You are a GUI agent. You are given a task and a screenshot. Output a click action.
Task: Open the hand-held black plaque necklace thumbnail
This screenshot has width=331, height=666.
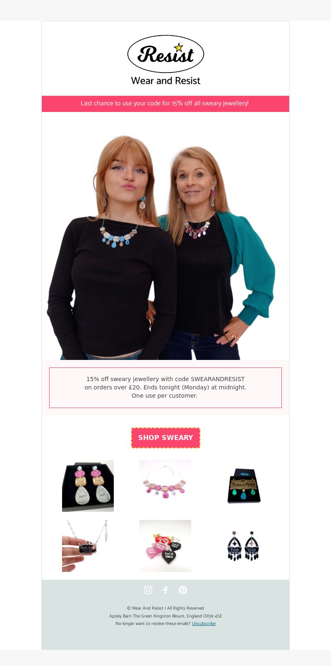(x=88, y=546)
